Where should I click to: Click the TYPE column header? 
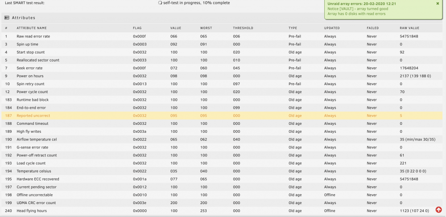(x=293, y=28)
